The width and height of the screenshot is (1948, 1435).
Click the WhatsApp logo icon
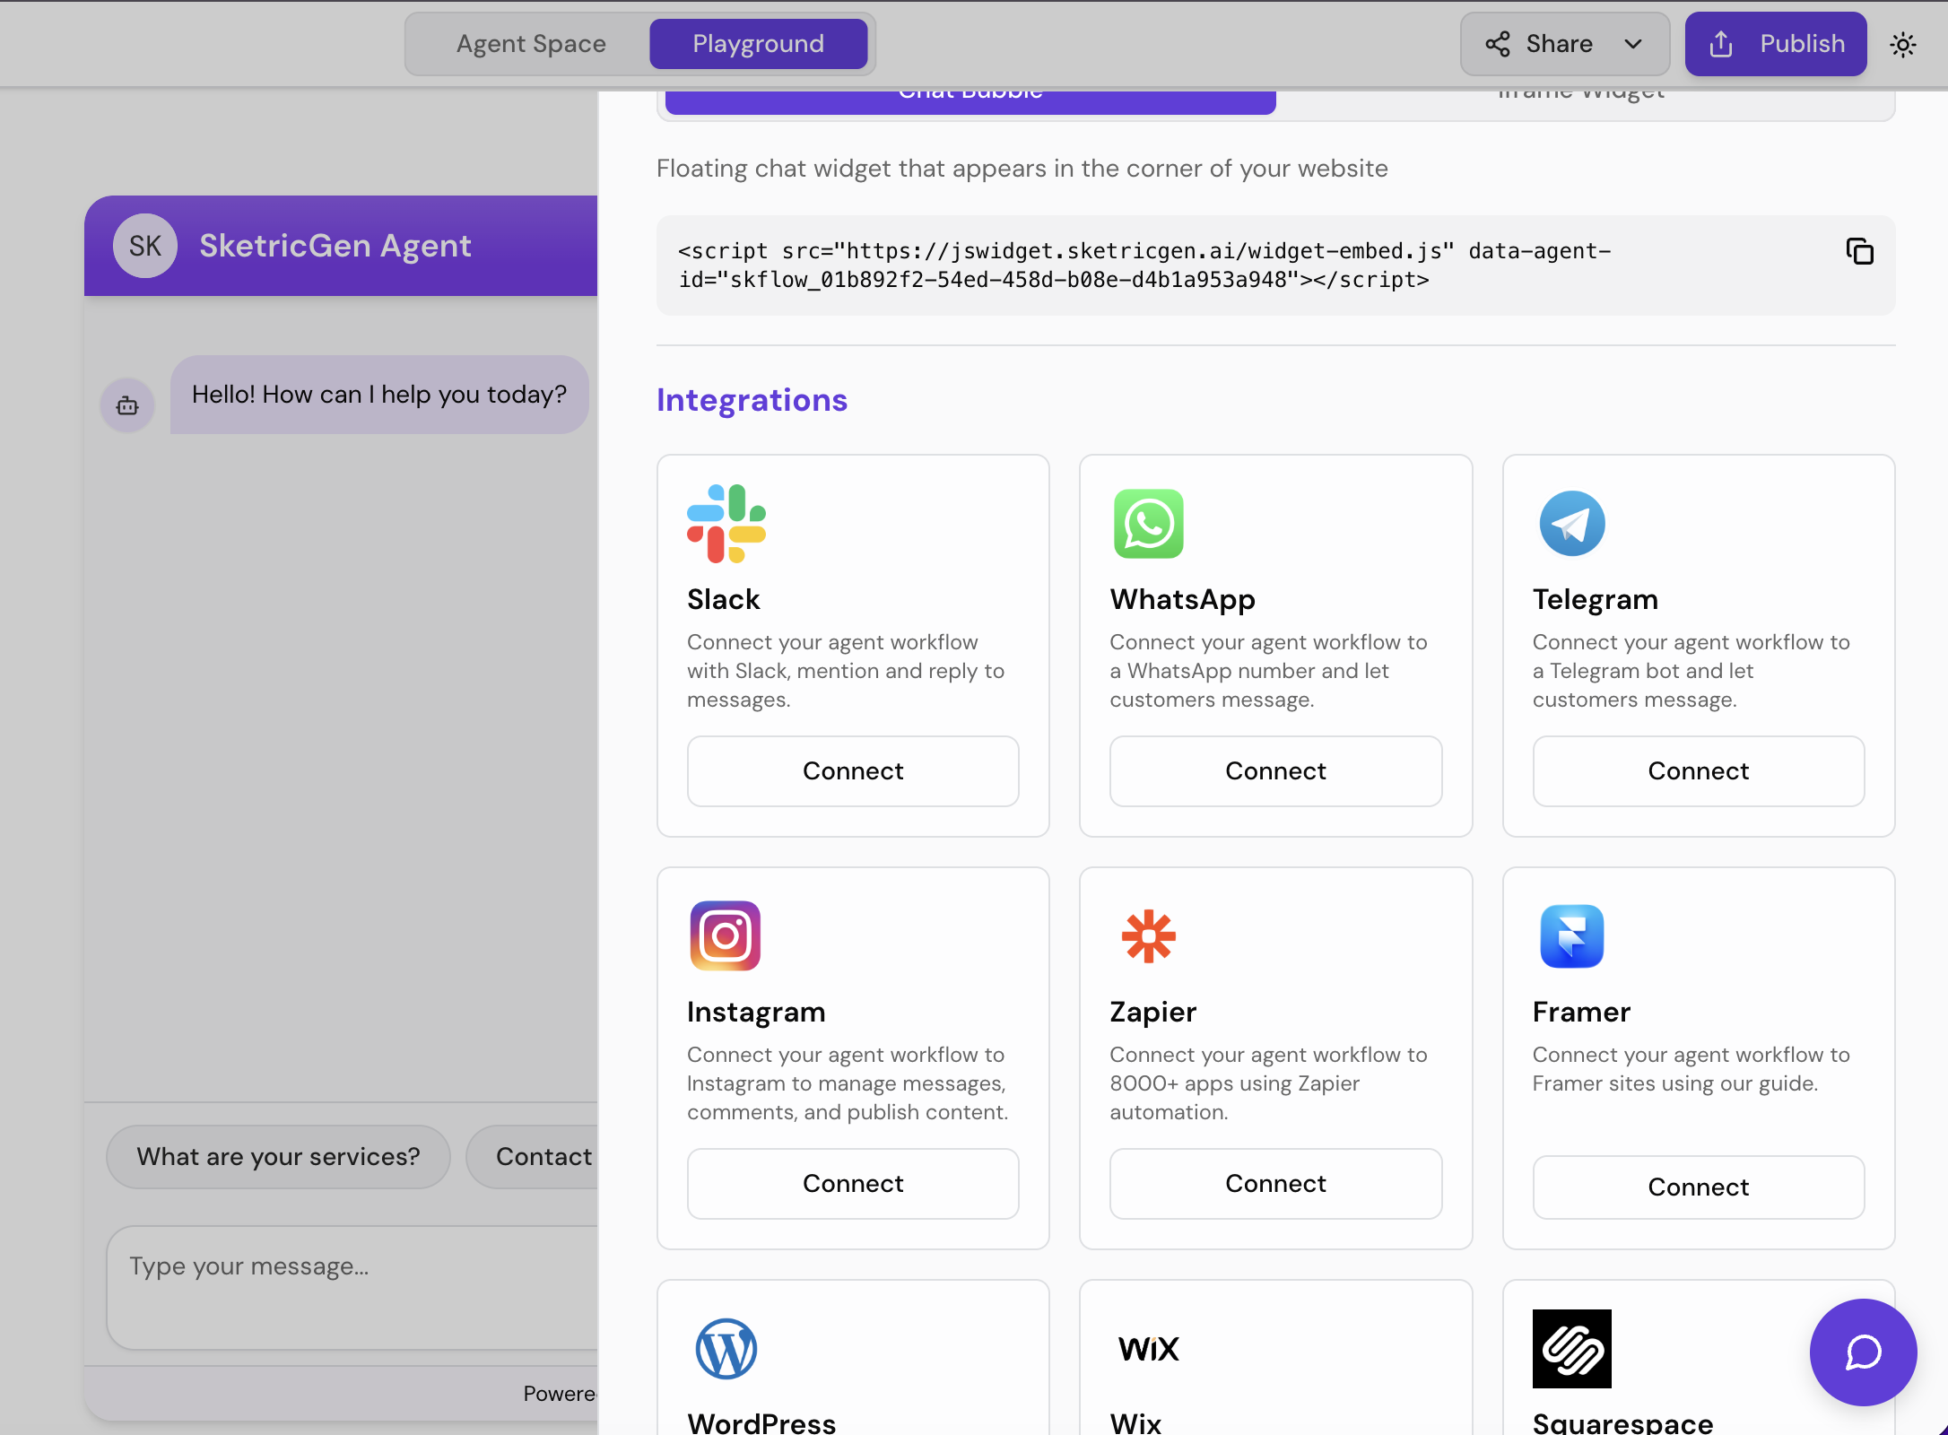pos(1148,524)
